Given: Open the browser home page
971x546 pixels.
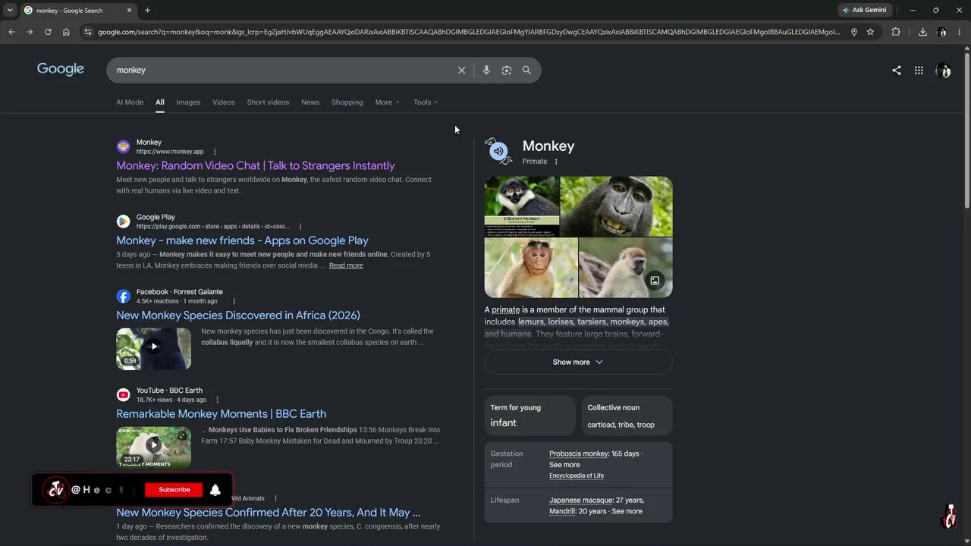Looking at the screenshot, I should coord(66,32).
